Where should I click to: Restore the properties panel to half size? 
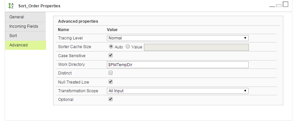[x=279, y=5]
